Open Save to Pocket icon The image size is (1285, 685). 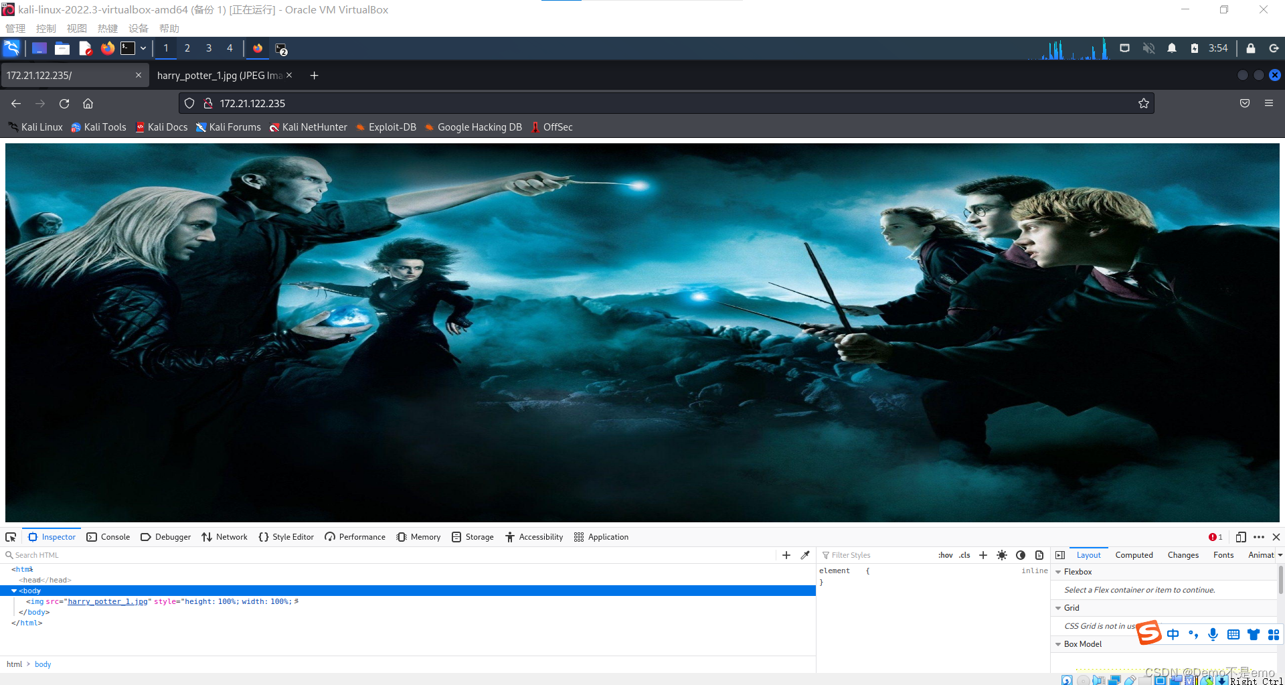pyautogui.click(x=1245, y=103)
